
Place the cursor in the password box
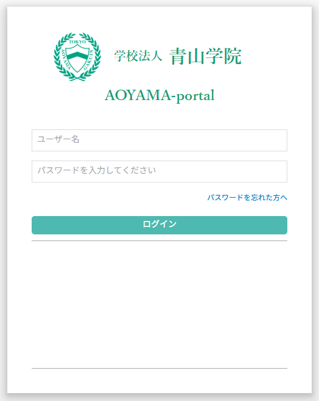(159, 172)
